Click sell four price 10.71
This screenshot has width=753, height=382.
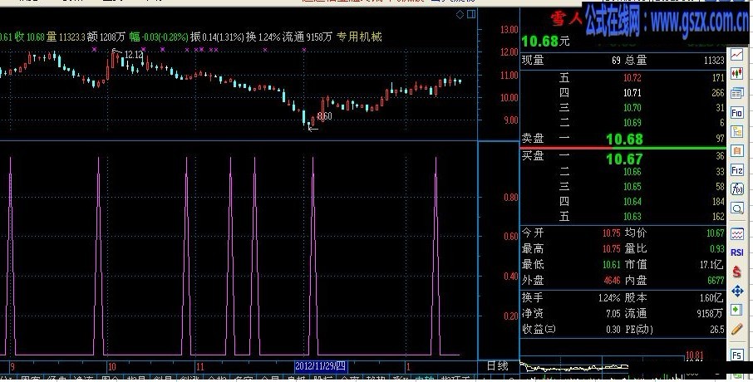[632, 93]
